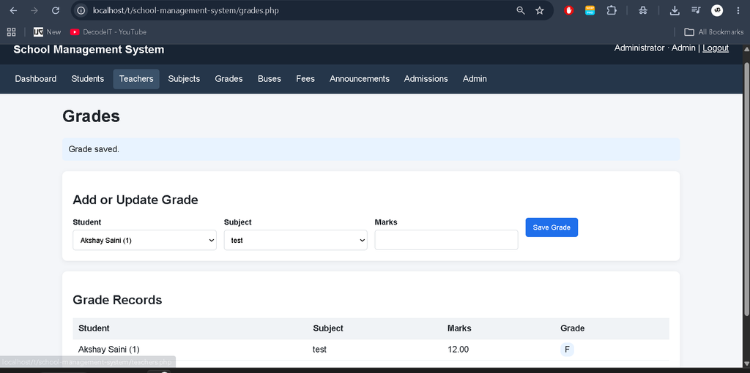Viewport: 750px width, 373px height.
Task: Open the Admin nav item
Action: coord(475,79)
